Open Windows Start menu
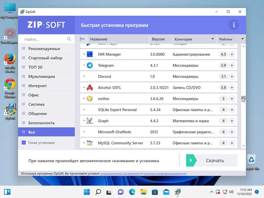This screenshot has height=198, width=264. [x=87, y=192]
